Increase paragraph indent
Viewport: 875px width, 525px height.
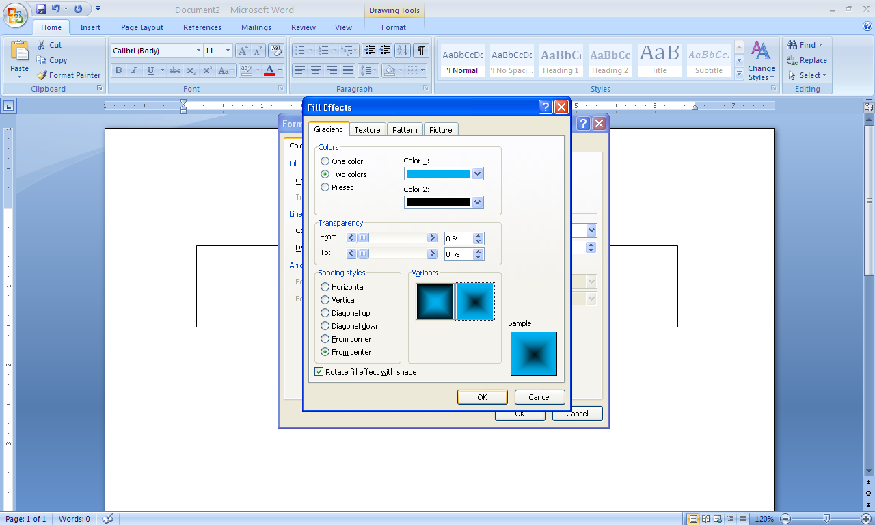(386, 51)
